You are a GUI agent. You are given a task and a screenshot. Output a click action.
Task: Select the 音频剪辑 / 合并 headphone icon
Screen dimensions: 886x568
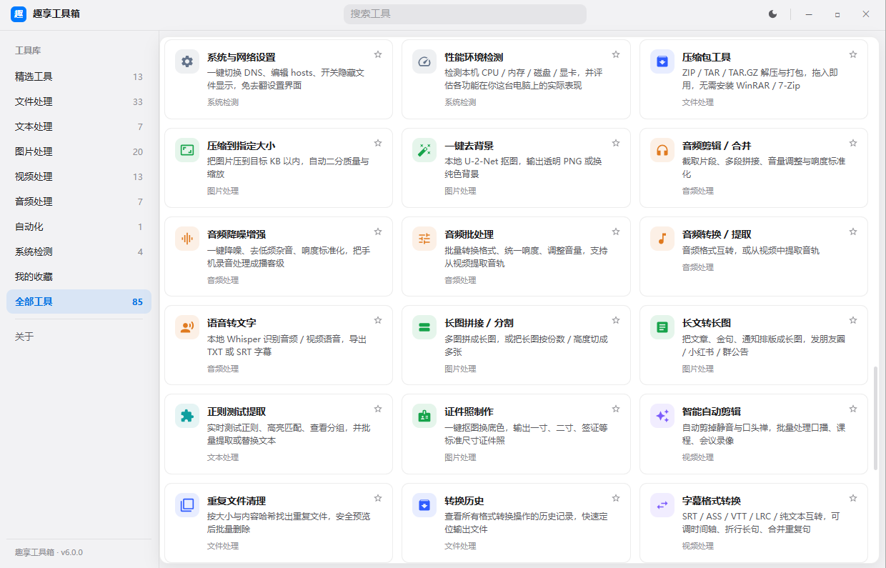(662, 150)
